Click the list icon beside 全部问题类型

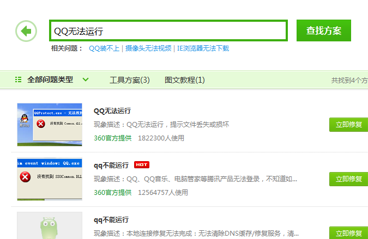(x=19, y=79)
